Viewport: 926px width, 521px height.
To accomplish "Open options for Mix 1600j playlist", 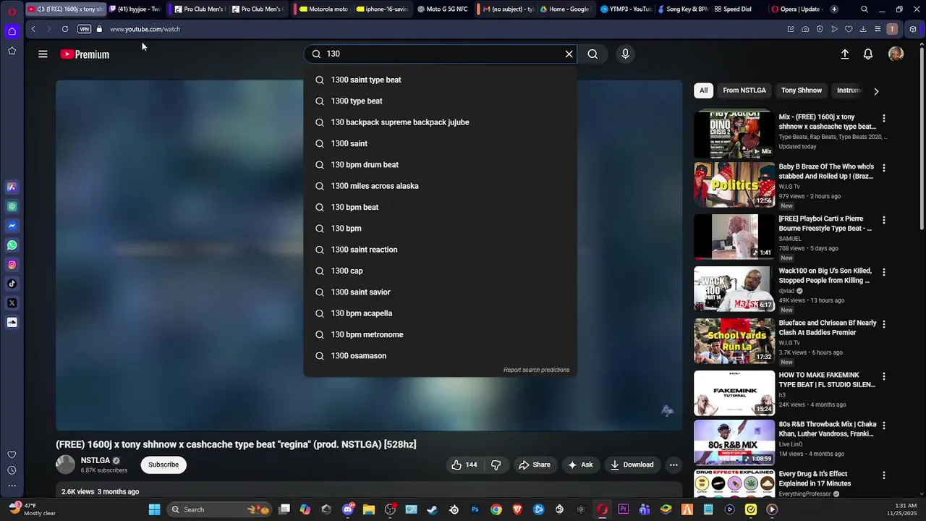I will click(x=883, y=118).
